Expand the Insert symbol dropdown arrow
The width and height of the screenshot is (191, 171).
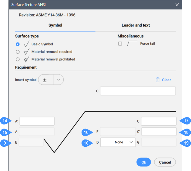(x=58, y=80)
